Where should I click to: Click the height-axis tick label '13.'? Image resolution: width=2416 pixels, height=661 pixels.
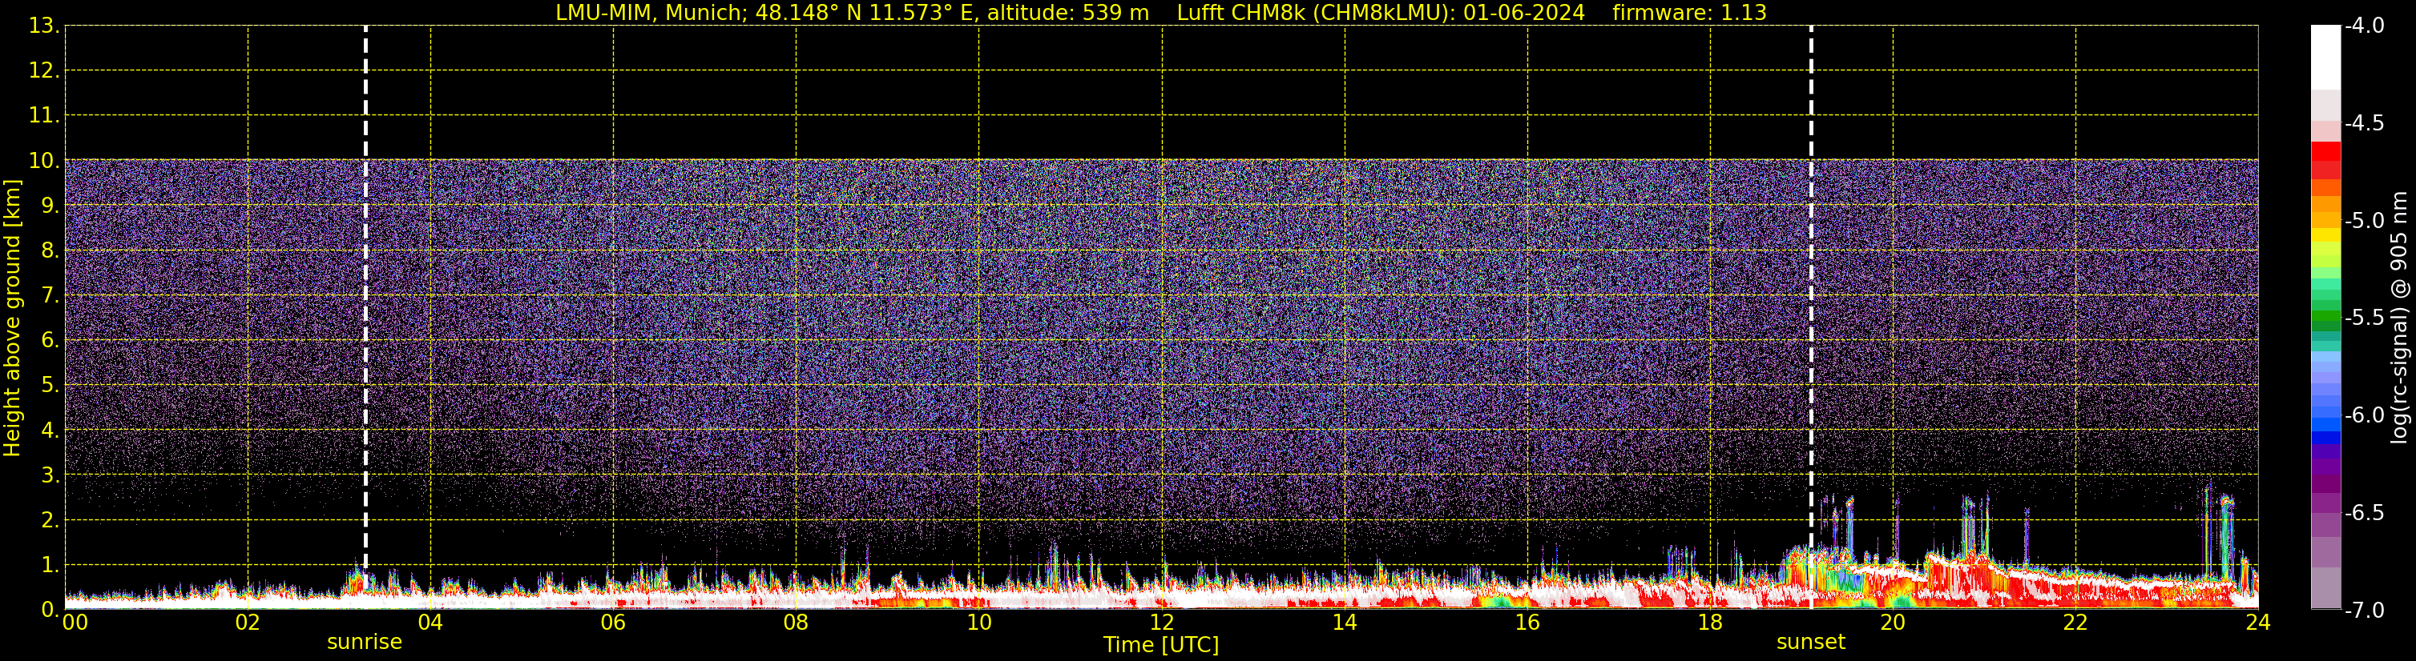tap(44, 26)
